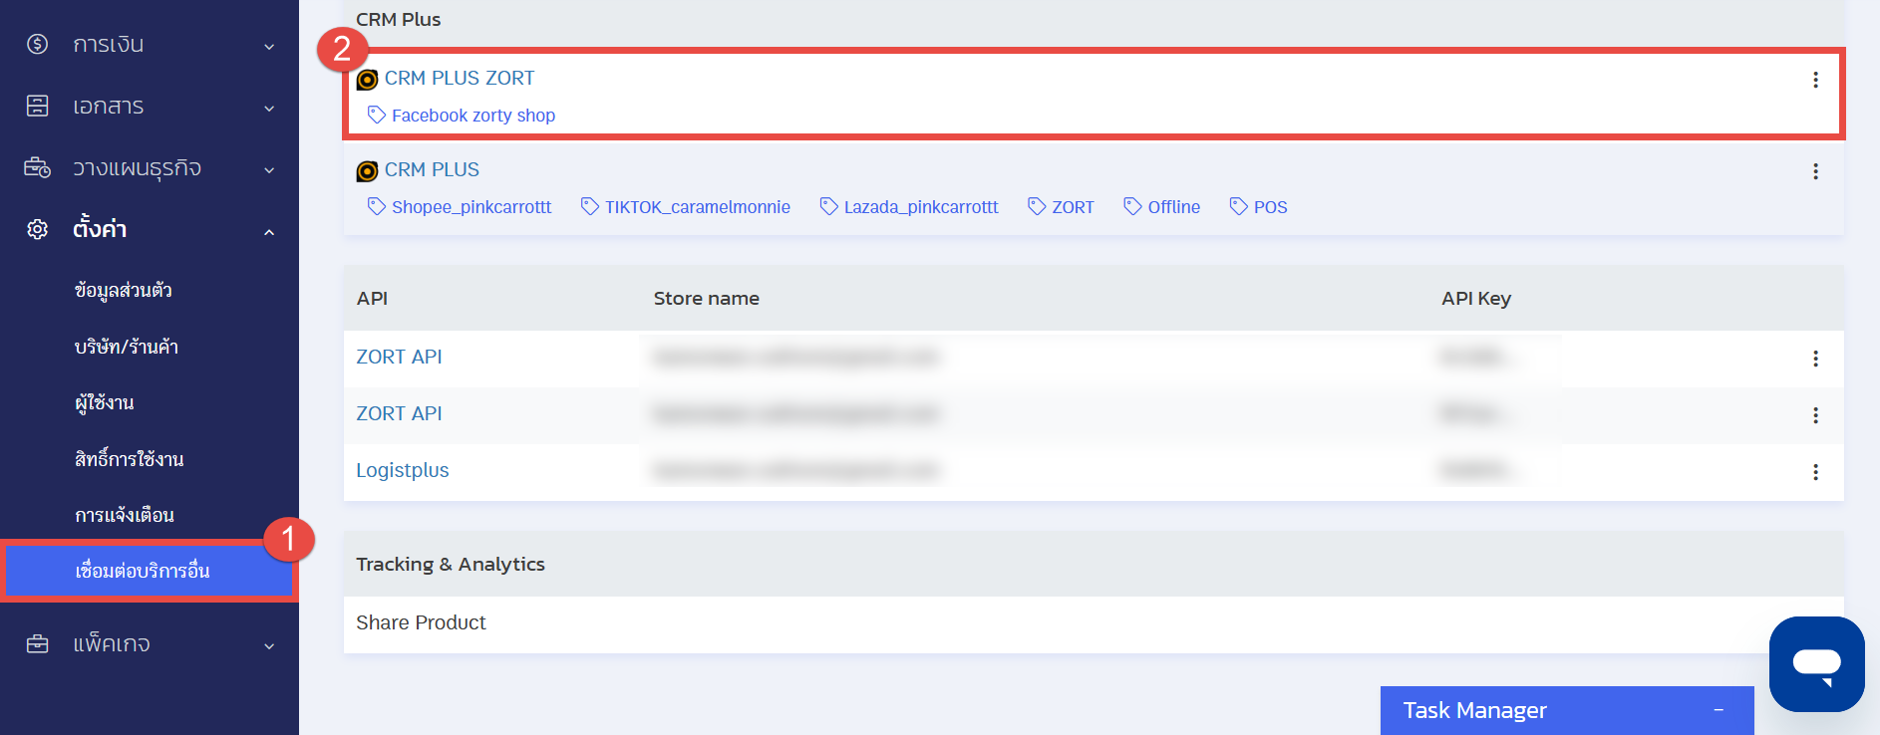Expand the เอกสาร sidebar section
The image size is (1880, 735).
click(x=150, y=107)
